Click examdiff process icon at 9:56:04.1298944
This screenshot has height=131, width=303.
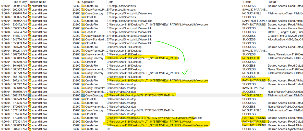coord(29,6)
